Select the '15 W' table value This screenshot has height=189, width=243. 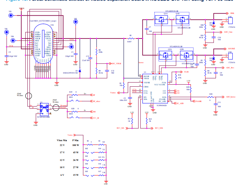(76, 175)
